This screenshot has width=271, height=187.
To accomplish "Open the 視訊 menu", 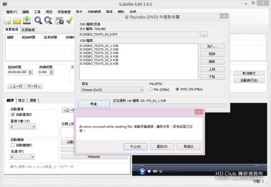I will [49, 12].
